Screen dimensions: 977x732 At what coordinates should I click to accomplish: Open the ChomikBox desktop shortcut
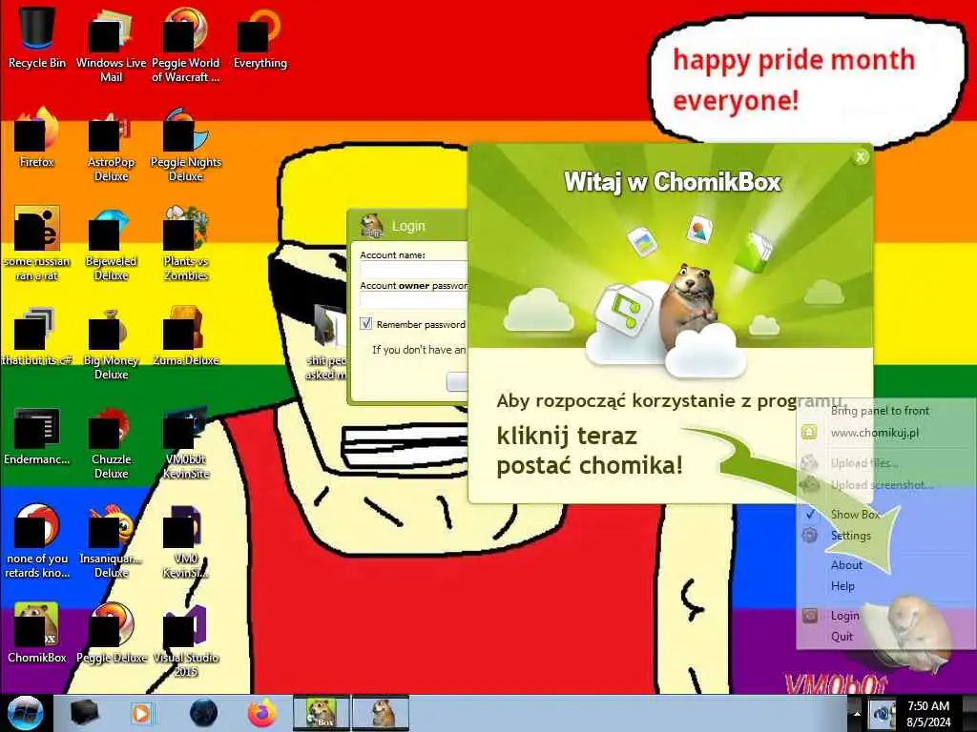tap(37, 633)
